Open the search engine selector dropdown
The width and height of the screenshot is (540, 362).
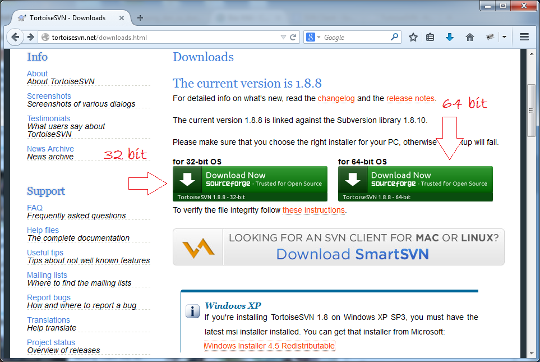(319, 37)
